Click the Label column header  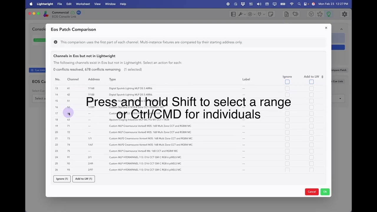tap(246, 79)
